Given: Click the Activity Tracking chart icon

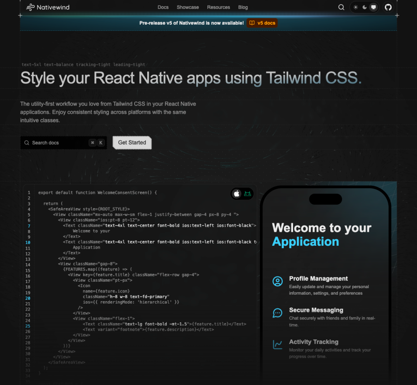Looking at the screenshot, I should pos(278,344).
